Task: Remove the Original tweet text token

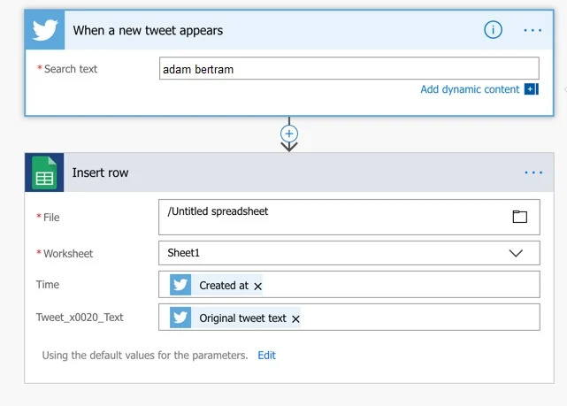Action: pyautogui.click(x=295, y=318)
